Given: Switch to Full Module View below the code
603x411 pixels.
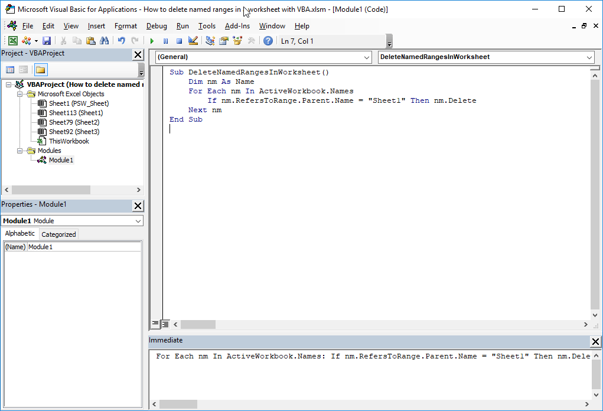Looking at the screenshot, I should (x=165, y=324).
